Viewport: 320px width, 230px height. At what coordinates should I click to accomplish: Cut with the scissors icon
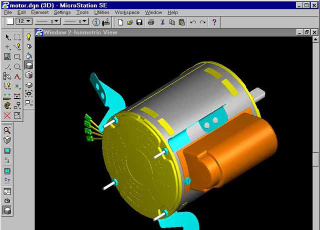(162, 22)
